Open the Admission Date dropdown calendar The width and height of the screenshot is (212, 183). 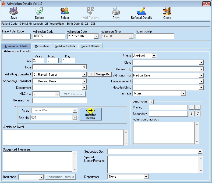pos(96,36)
